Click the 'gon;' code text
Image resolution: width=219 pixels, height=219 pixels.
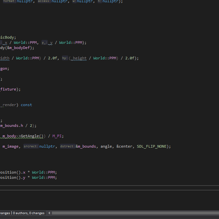click(5, 68)
